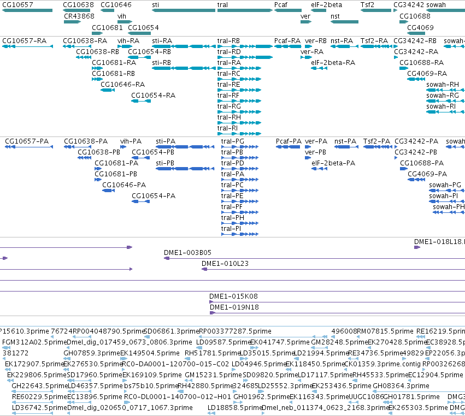Click the vih-RA transcript label
Viewport: 465px width, 416px height.
click(x=128, y=40)
